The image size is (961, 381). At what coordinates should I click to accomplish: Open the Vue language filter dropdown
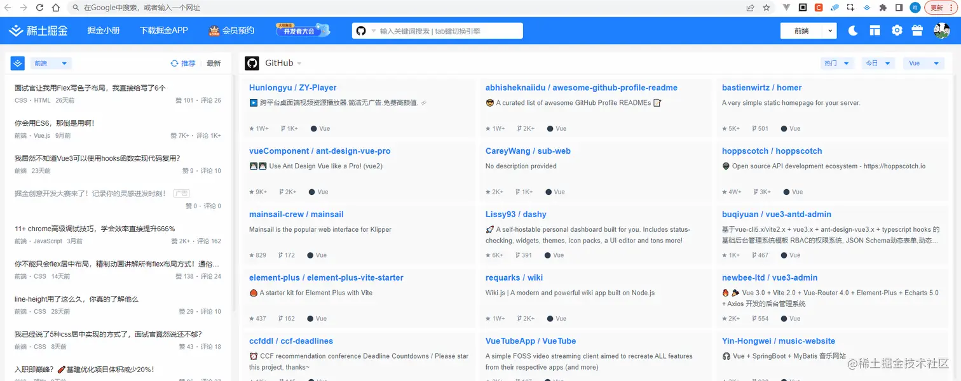(x=923, y=63)
